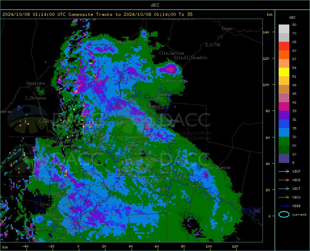Click the white VBCP arrow legend icon
The image size is (310, 251).
(284, 171)
